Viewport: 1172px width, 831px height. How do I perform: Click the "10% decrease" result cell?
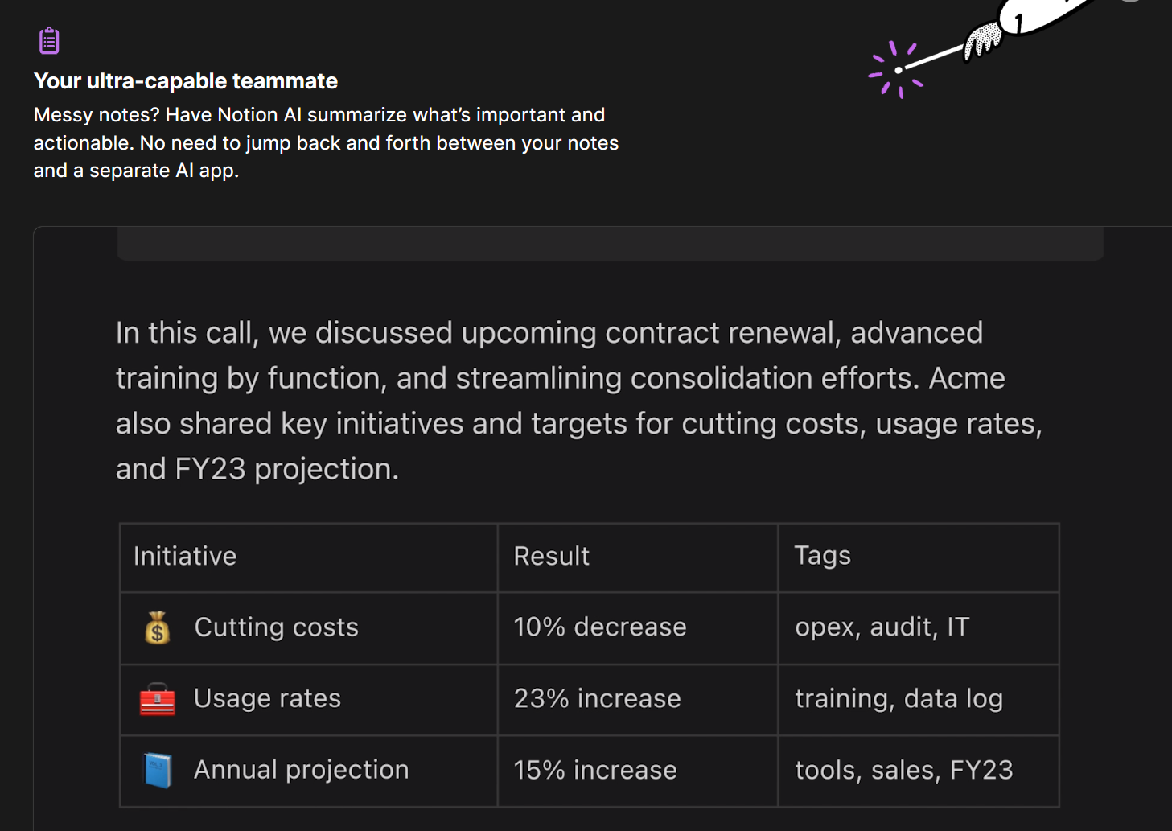(600, 627)
